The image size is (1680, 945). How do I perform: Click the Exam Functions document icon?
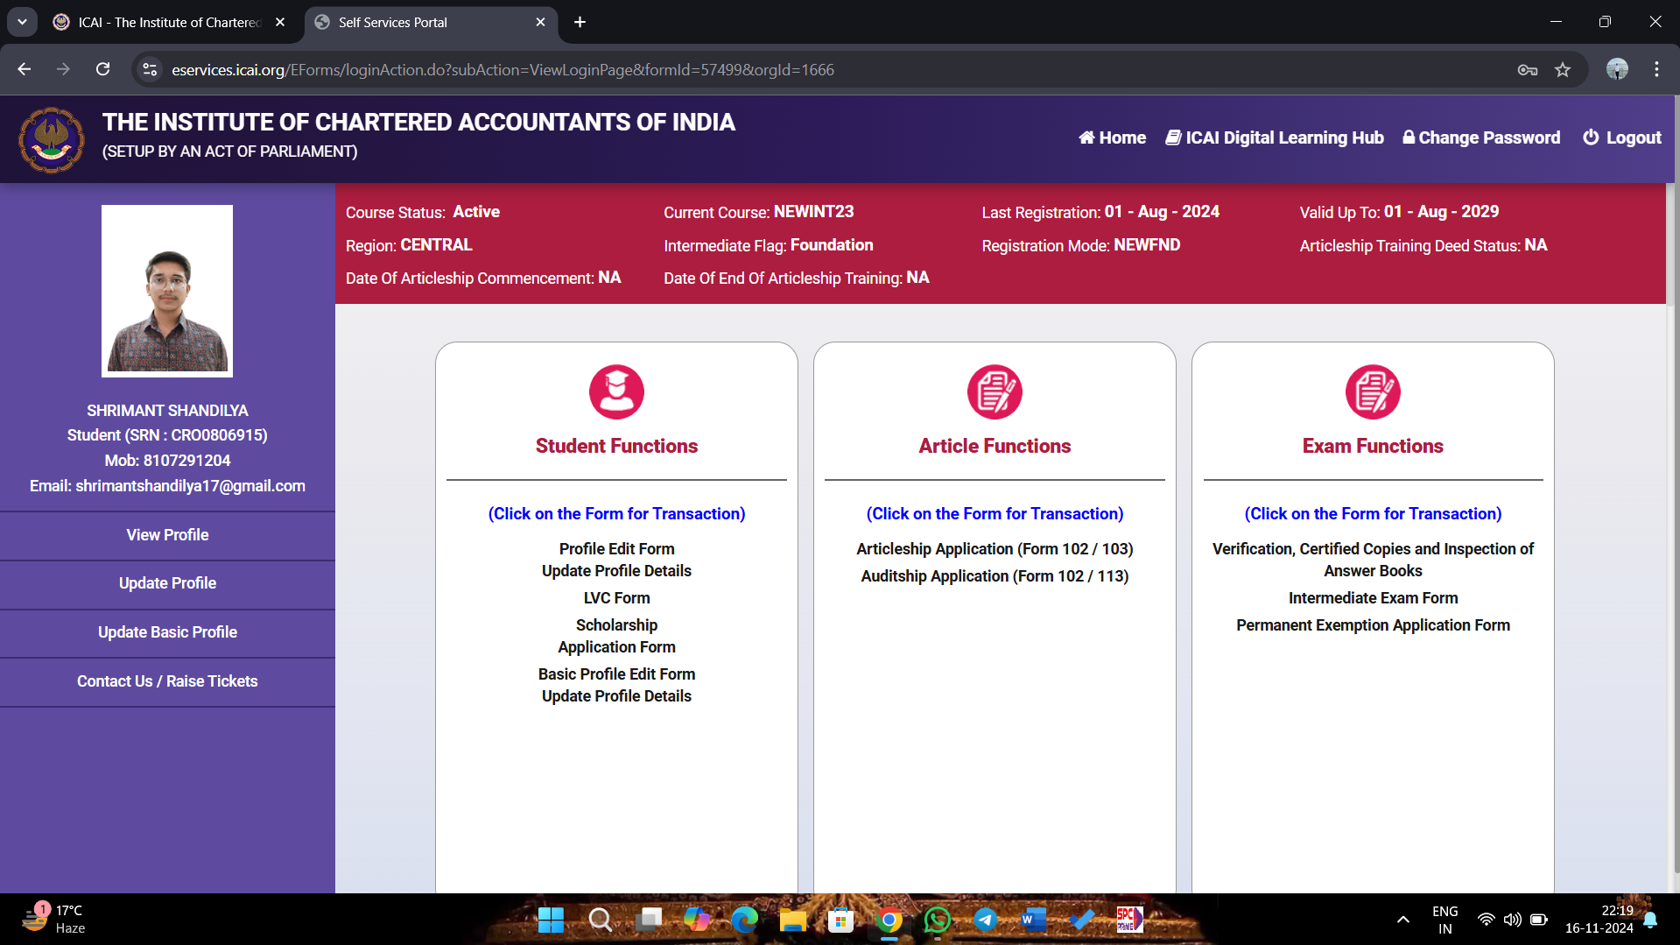tap(1373, 391)
